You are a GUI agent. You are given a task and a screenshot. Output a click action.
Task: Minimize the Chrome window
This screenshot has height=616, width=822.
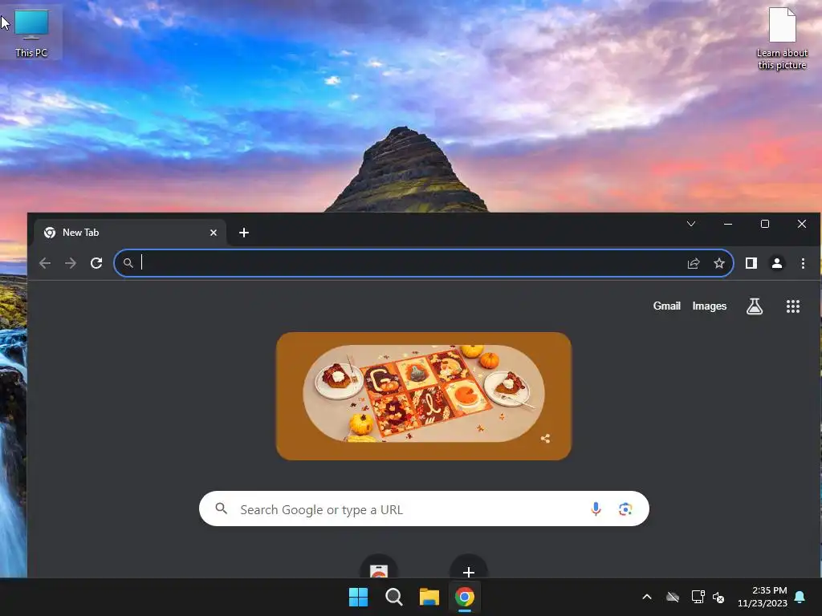point(728,225)
